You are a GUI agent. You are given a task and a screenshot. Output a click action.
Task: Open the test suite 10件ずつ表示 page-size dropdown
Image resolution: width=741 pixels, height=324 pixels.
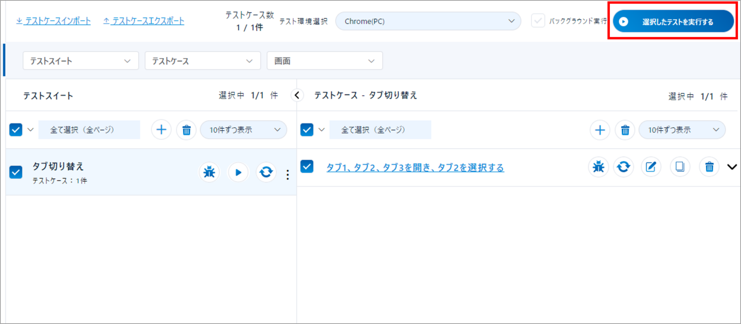click(x=244, y=130)
